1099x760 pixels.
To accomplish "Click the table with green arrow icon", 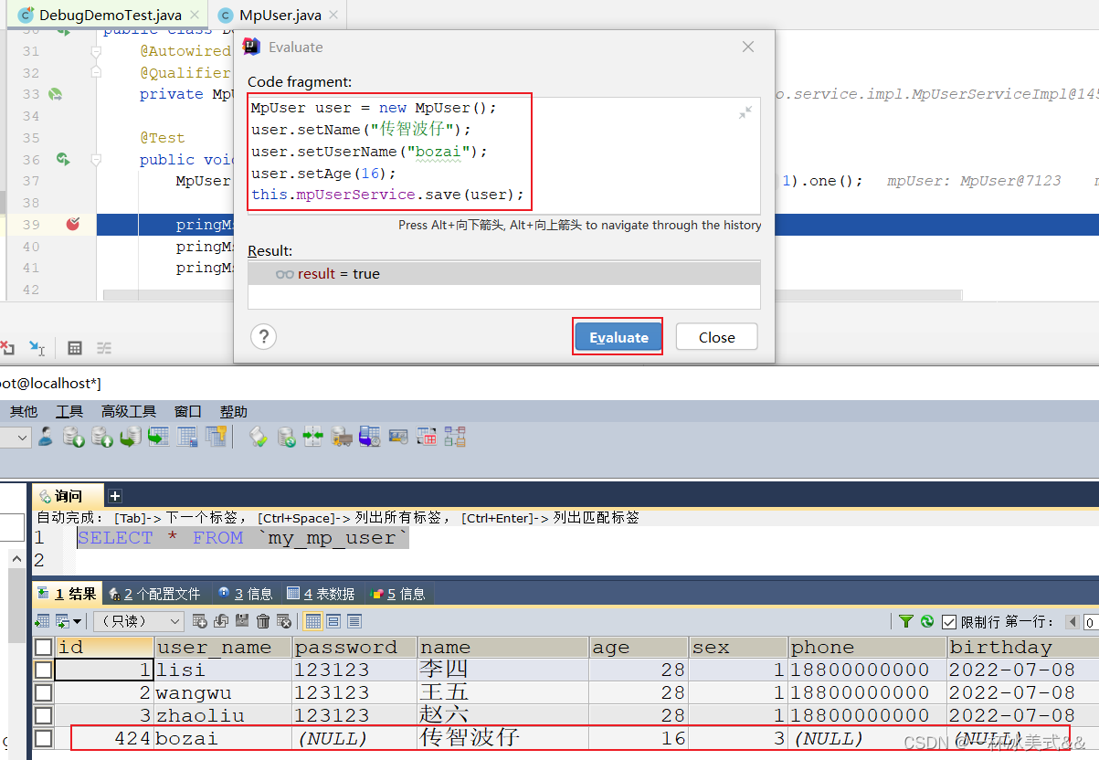I will click(159, 437).
